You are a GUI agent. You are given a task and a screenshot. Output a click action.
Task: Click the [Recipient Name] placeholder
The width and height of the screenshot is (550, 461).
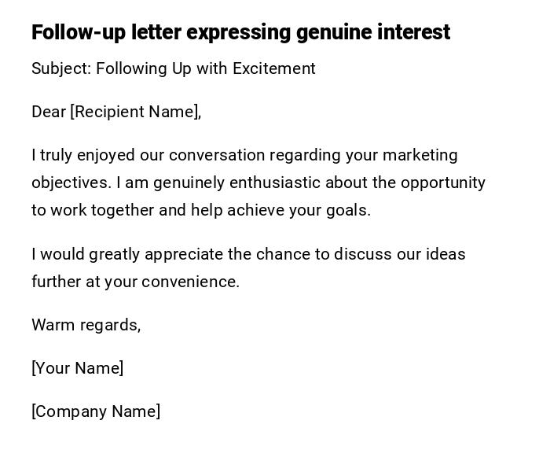click(x=134, y=112)
